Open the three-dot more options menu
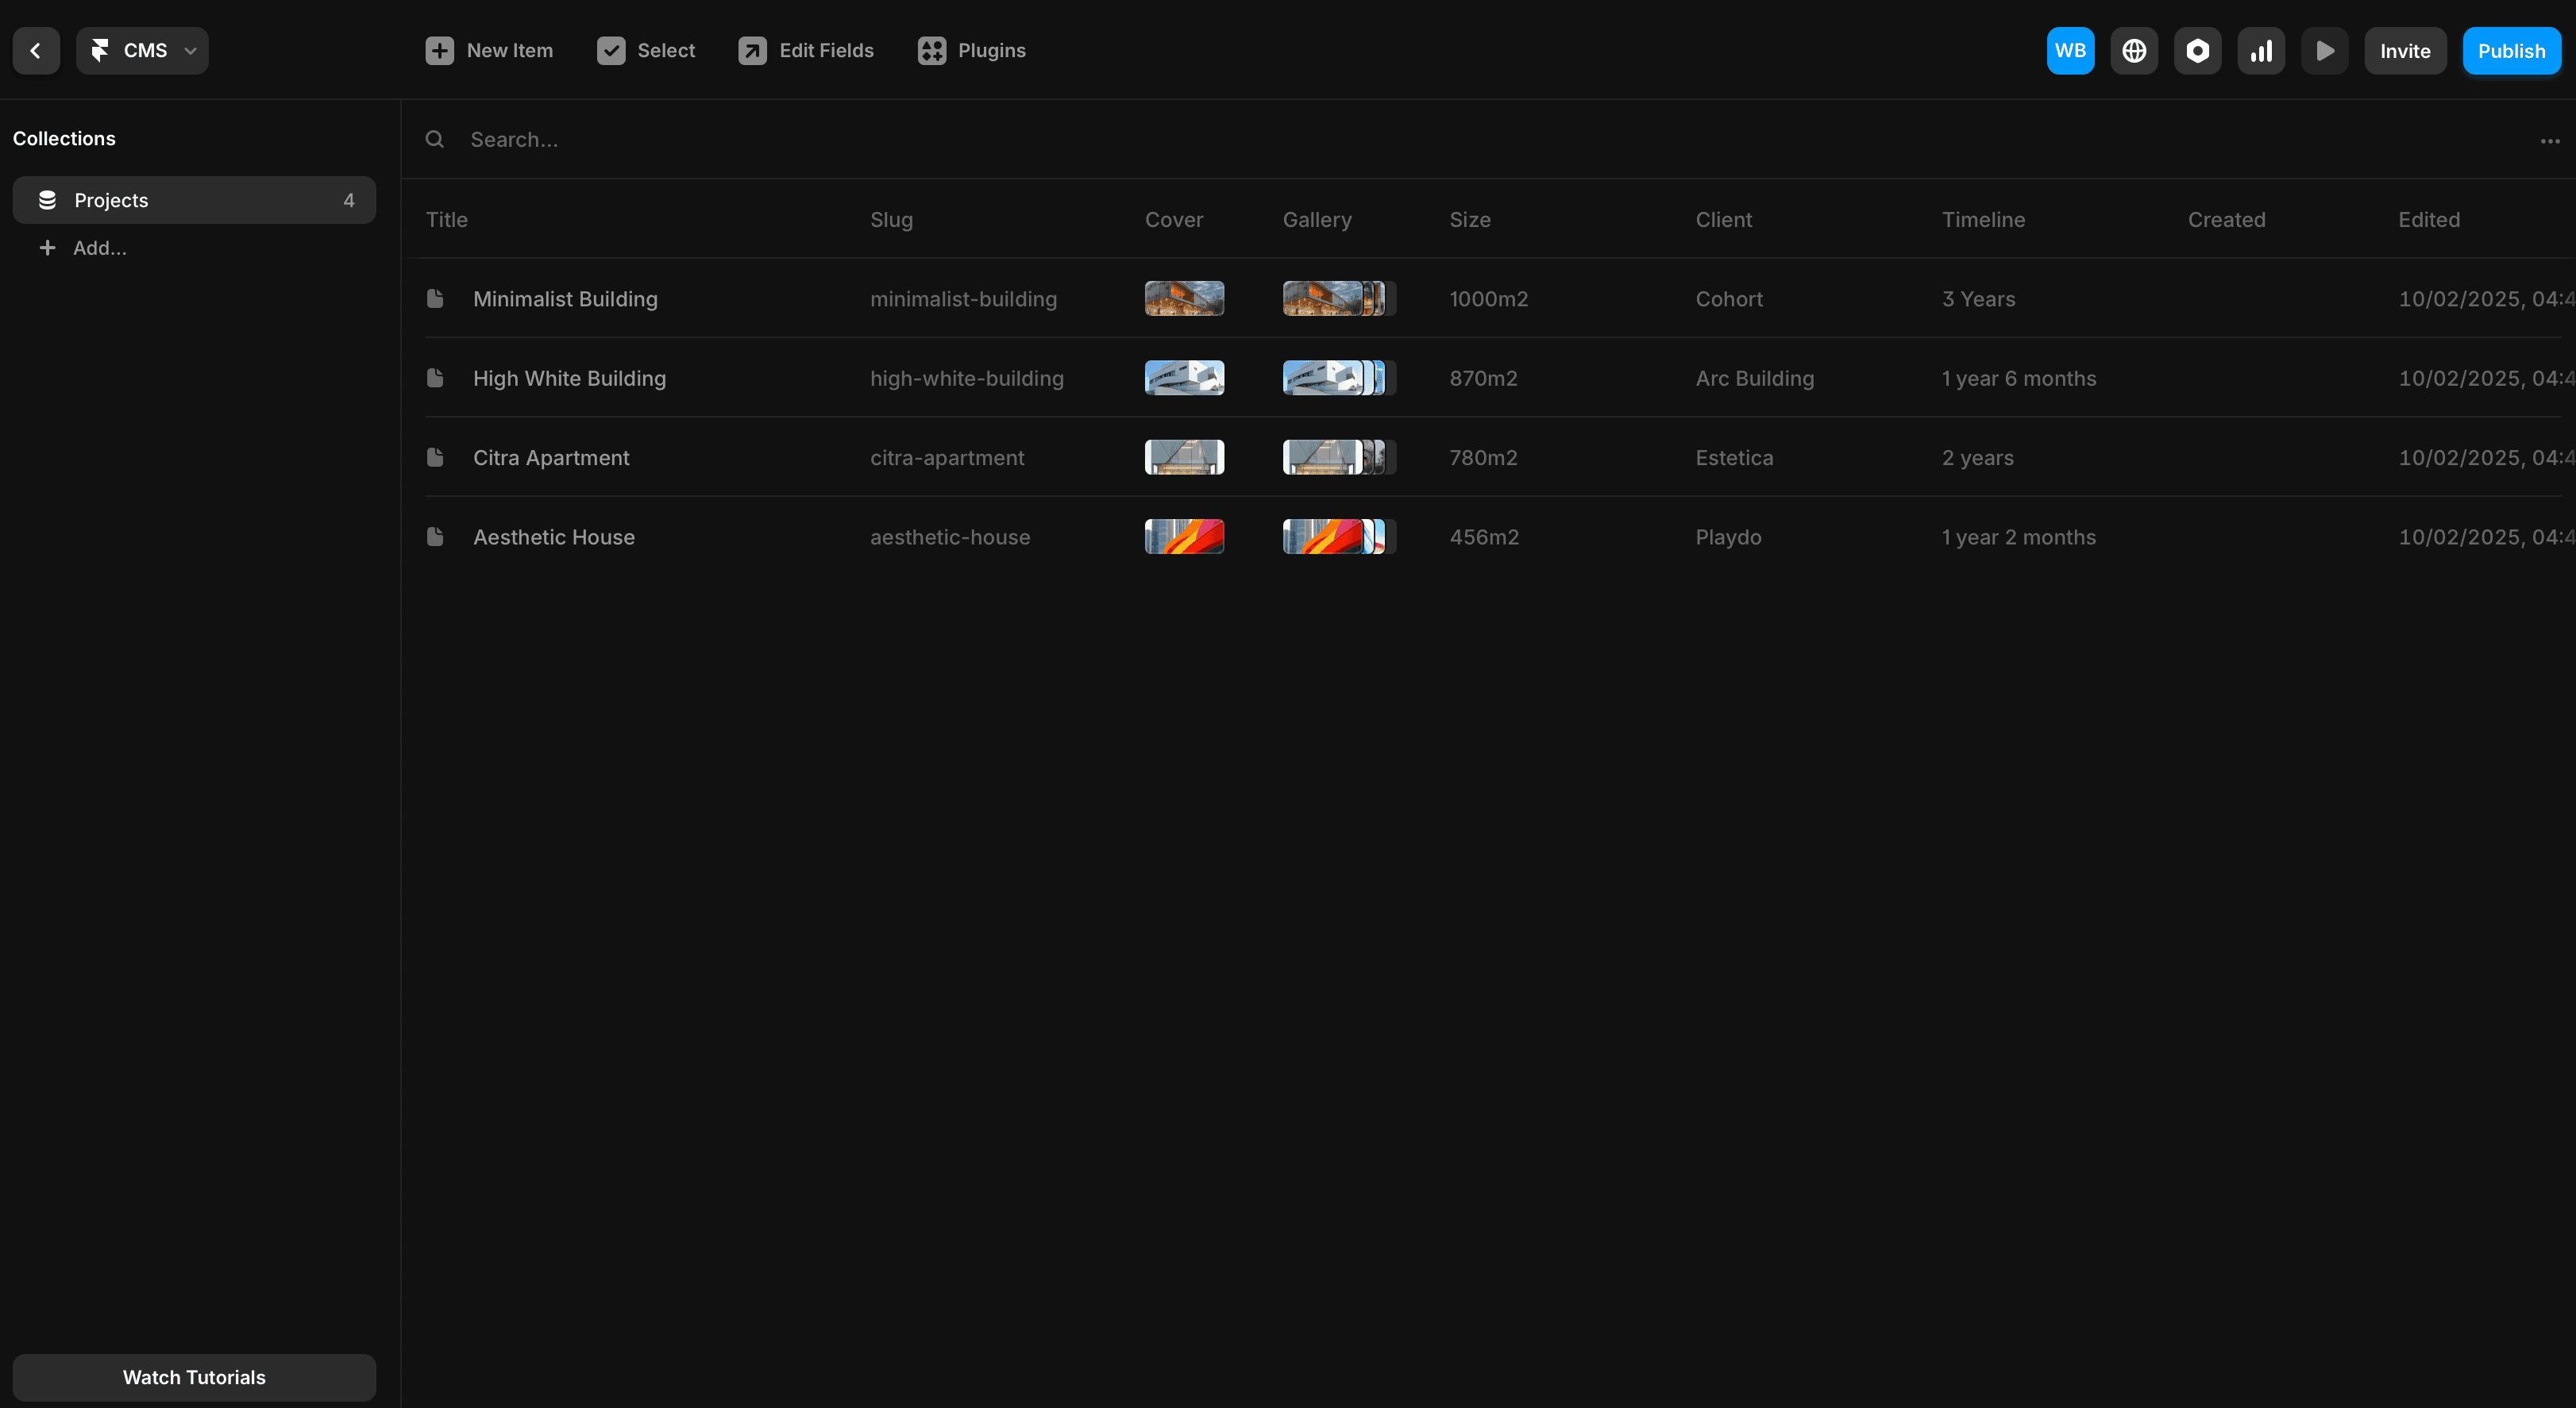 2550,141
